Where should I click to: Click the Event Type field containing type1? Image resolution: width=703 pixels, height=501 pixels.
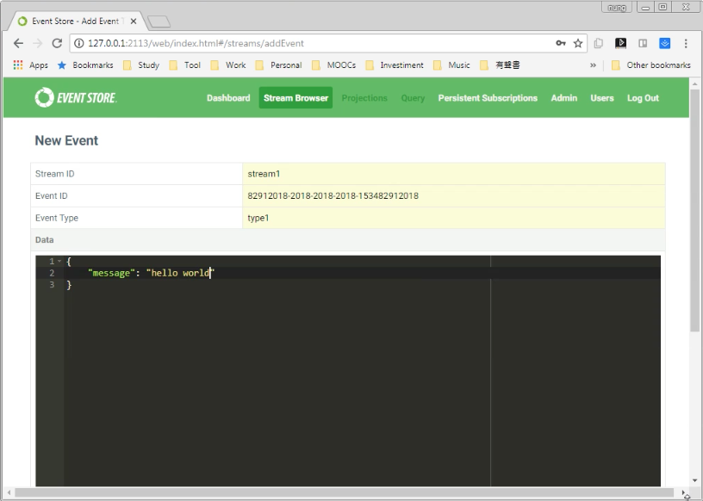pos(454,218)
